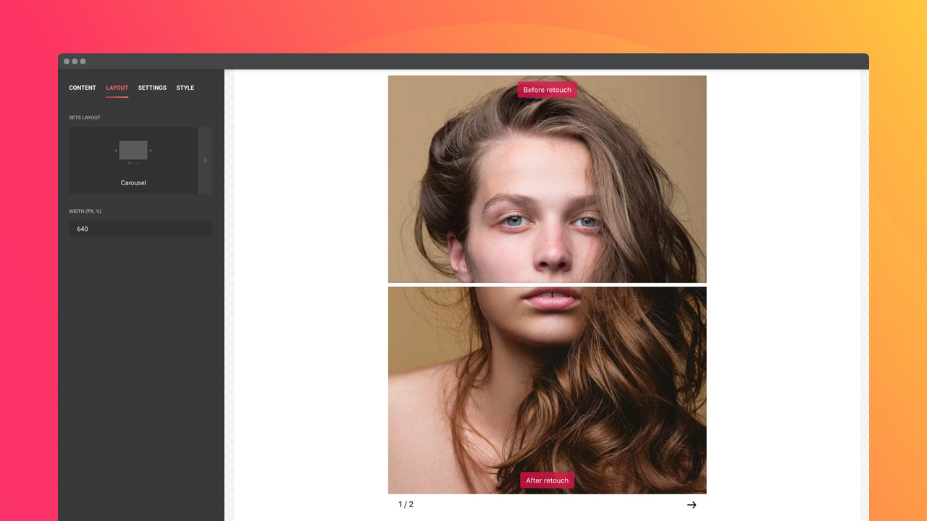
Task: Click the 1 / 2 page counter
Action: click(406, 504)
